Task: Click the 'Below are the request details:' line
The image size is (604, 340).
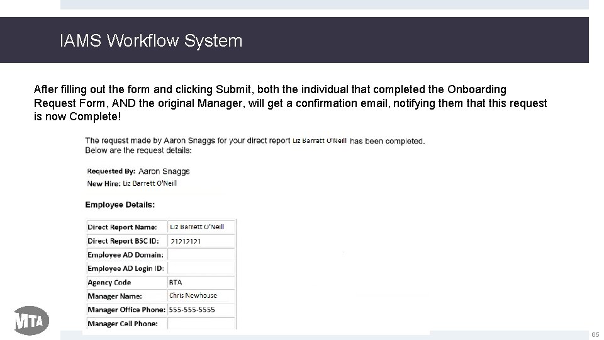Action: pyautogui.click(x=138, y=150)
